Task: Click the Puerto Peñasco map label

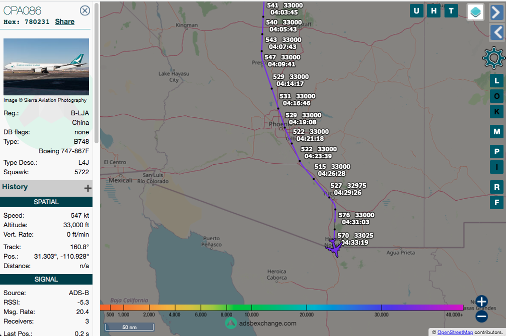Action: click(x=211, y=241)
